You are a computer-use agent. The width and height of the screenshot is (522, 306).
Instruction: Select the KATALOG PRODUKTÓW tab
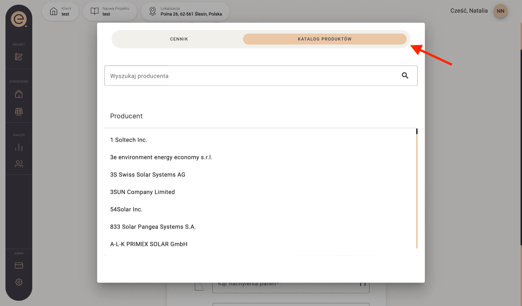click(x=325, y=39)
